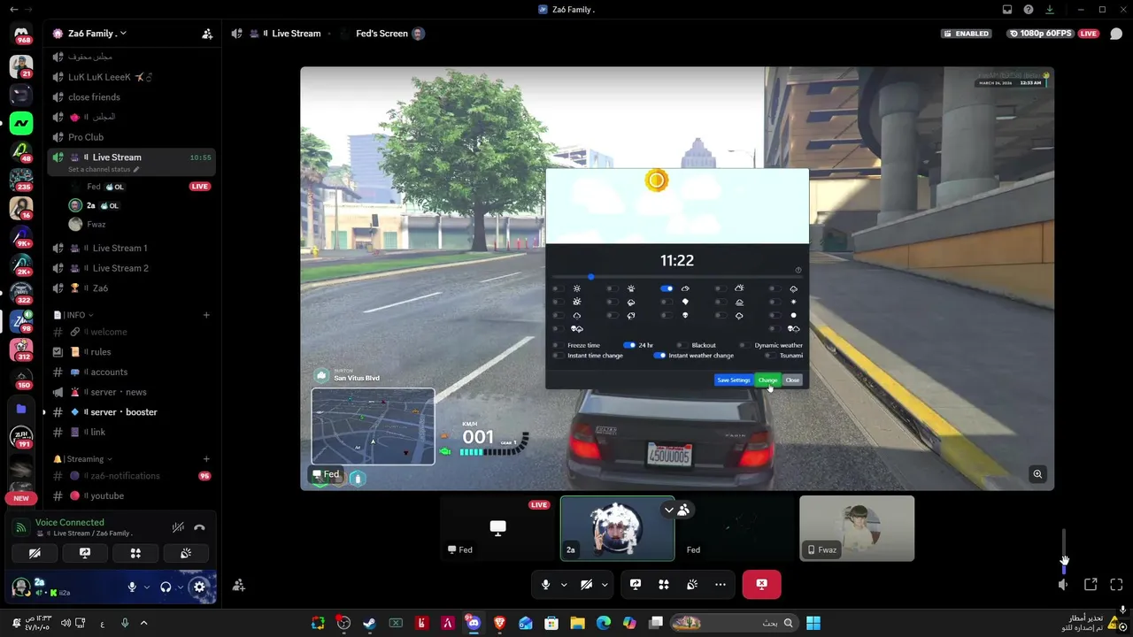Open connection info green signal icon
The width and height of the screenshot is (1133, 637).
21,527
